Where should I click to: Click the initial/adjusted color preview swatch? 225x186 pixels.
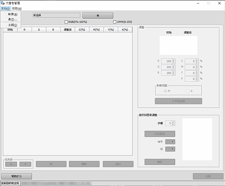[x=178, y=45]
